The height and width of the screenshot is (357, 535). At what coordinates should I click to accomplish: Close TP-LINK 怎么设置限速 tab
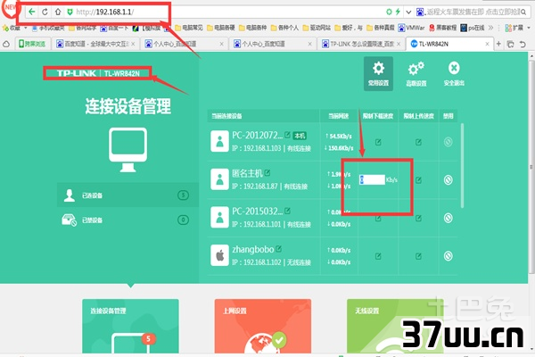point(399,44)
